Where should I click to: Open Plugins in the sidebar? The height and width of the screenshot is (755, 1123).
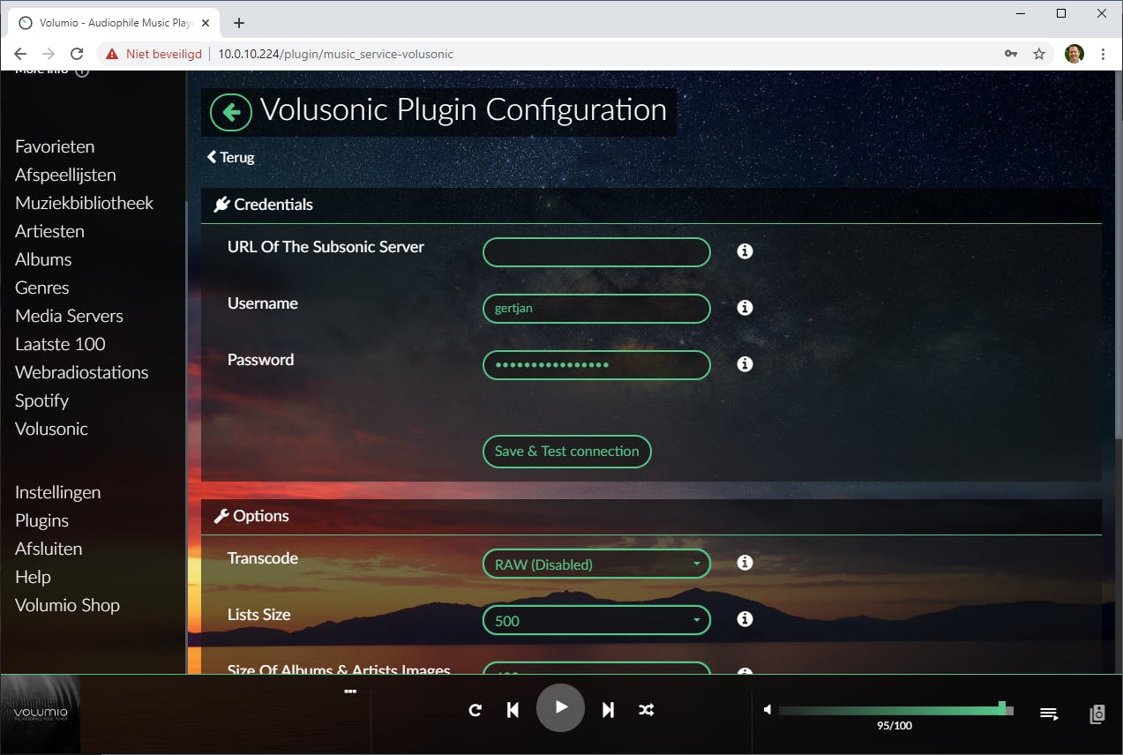click(41, 520)
